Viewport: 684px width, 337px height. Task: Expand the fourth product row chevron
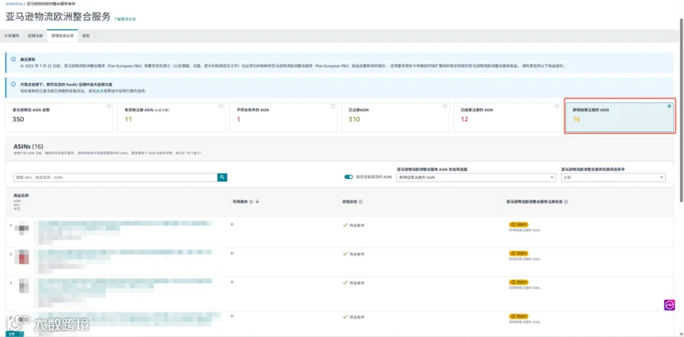coord(11,316)
